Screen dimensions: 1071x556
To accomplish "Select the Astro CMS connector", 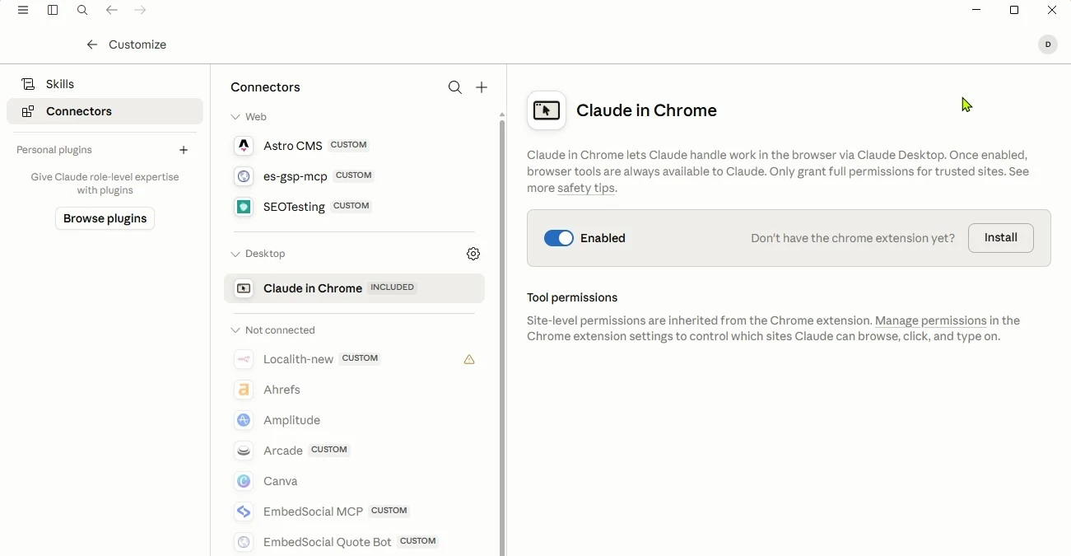I will [354, 146].
